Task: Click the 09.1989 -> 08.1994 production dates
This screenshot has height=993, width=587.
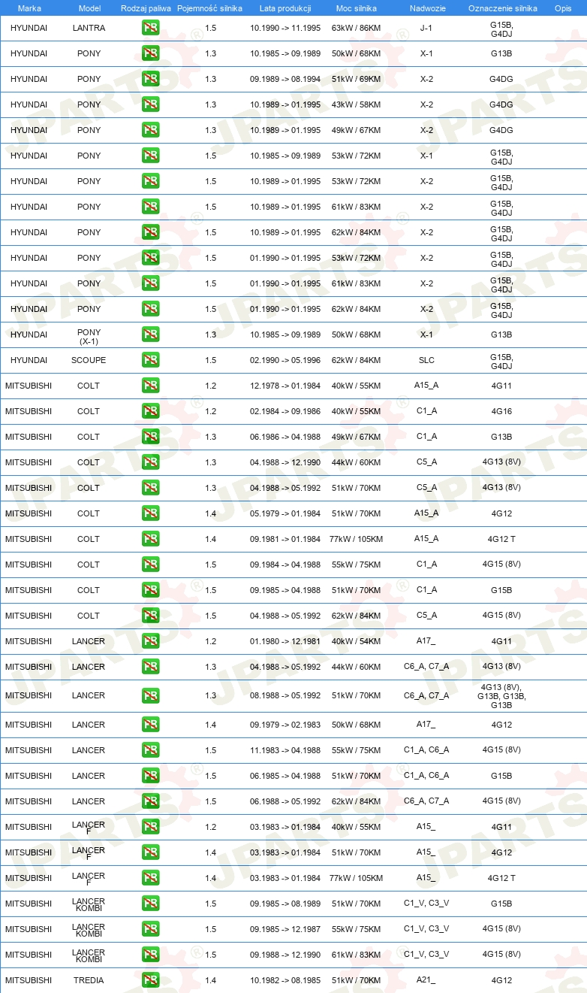Action: tap(285, 79)
